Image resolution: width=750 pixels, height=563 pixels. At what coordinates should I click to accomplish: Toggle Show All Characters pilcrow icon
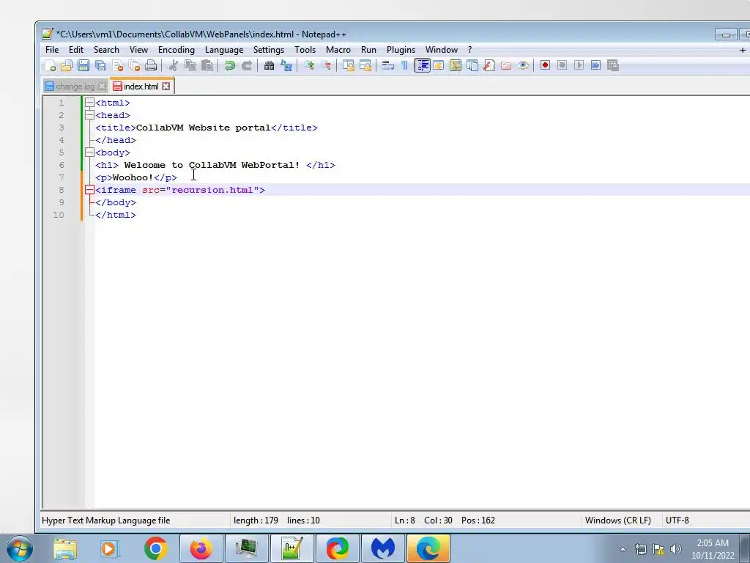pyautogui.click(x=404, y=65)
